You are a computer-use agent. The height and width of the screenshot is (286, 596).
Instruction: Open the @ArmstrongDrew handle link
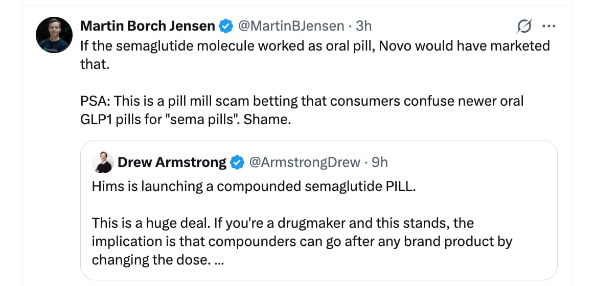point(305,162)
